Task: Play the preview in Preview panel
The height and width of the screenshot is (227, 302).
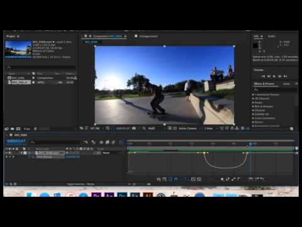Action: [x=274, y=76]
